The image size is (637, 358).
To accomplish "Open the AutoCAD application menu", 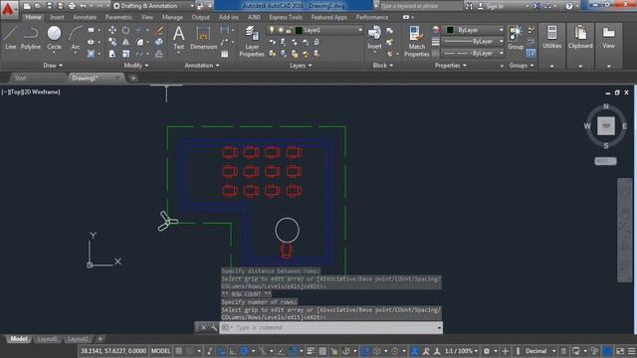I will pyautogui.click(x=9, y=9).
